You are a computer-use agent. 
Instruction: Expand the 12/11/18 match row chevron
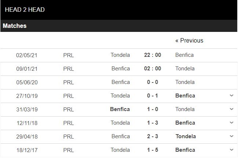coord(231,123)
